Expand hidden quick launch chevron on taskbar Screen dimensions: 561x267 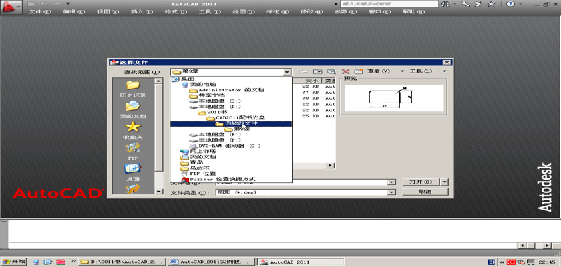(x=74, y=261)
